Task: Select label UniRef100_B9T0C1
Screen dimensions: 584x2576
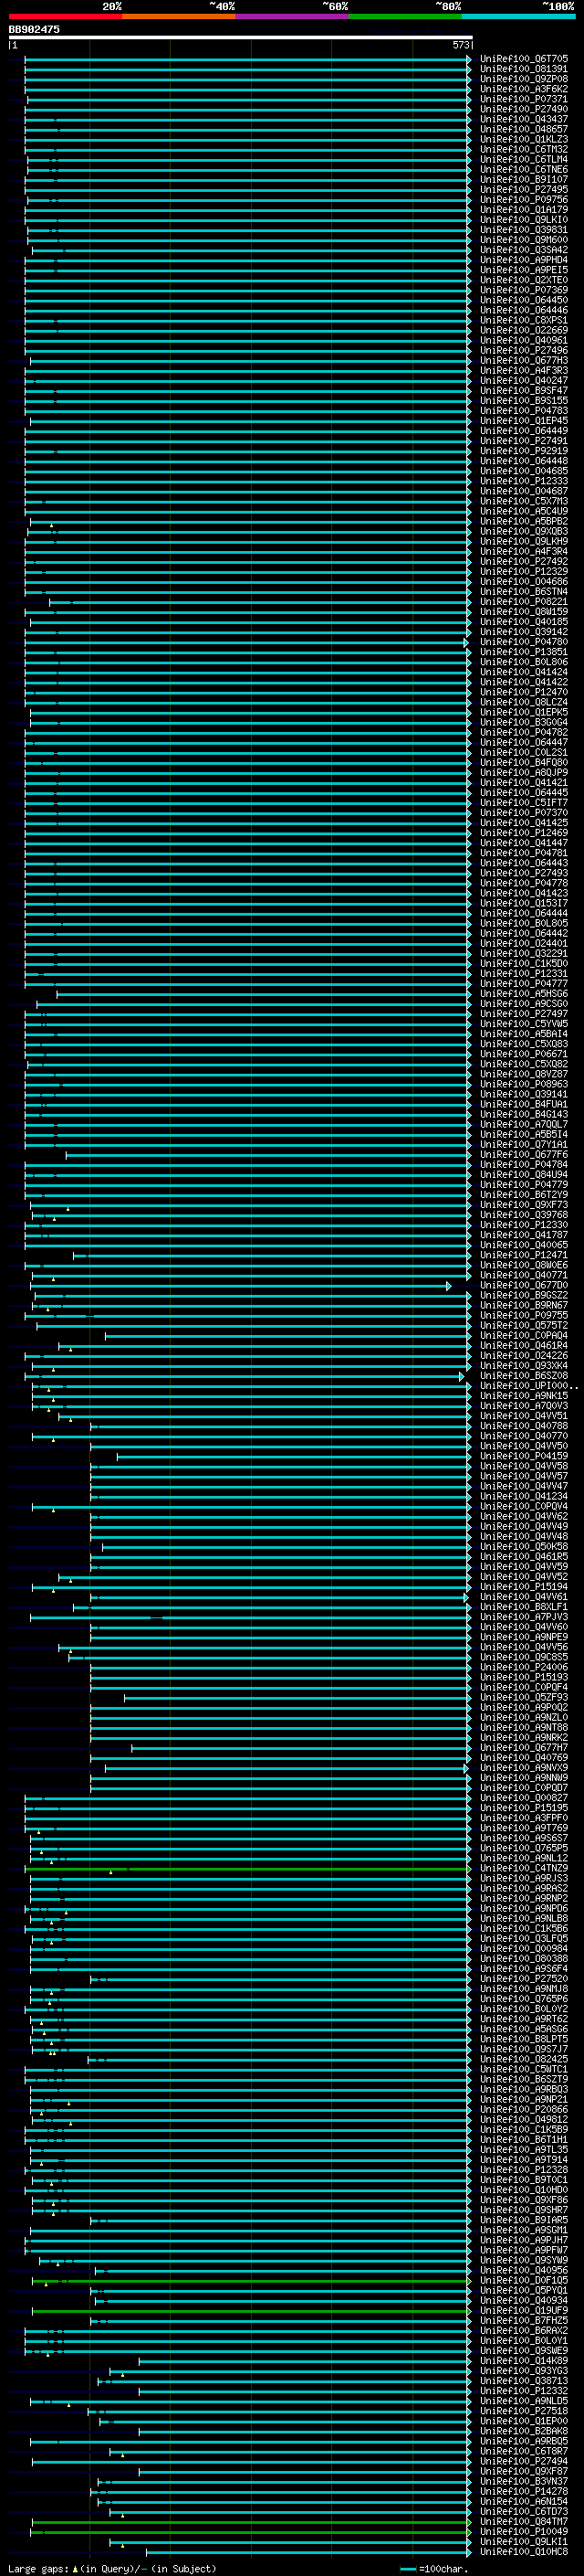Action: [x=524, y=2179]
